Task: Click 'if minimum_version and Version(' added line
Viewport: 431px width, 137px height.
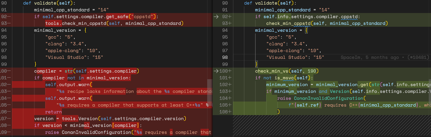Action: [x=309, y=92]
